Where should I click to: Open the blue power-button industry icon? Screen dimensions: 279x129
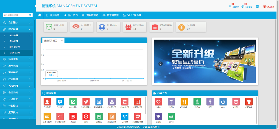(223, 102)
